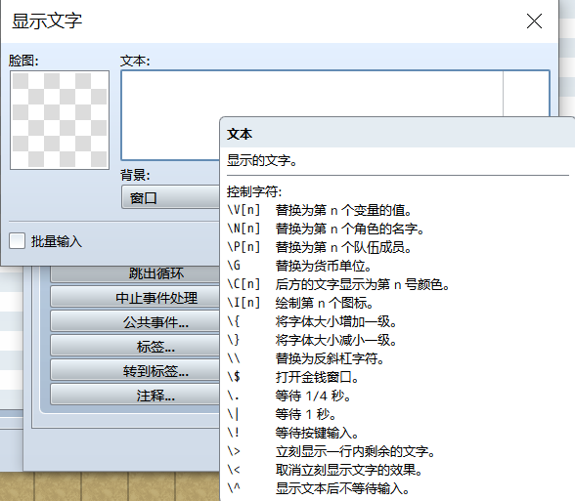Screen dimensions: 575x501
Task: Click the \\ 替换为反斜杠字符 line
Action: click(306, 358)
